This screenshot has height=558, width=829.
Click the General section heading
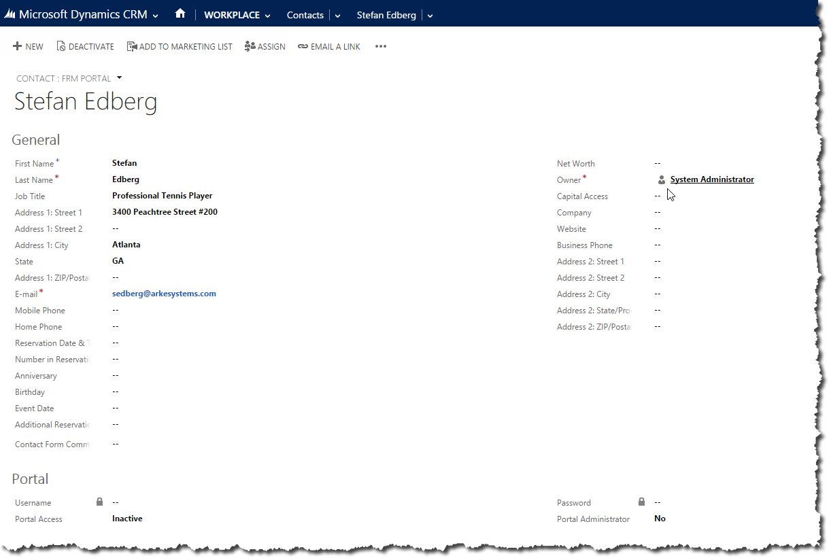pos(36,140)
